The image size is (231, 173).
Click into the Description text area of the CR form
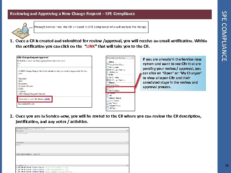[x=72, y=137]
